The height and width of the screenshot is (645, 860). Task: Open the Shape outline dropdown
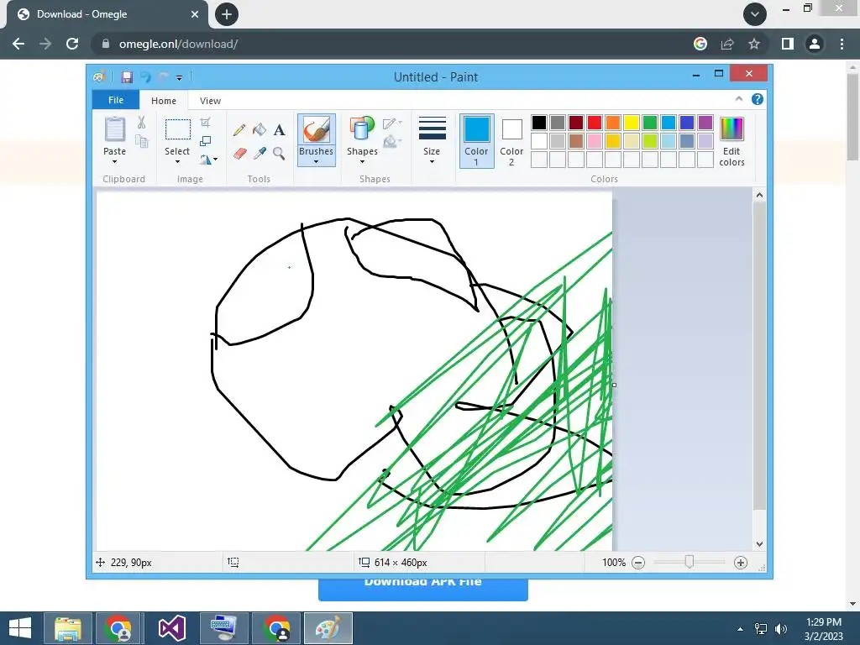click(392, 123)
